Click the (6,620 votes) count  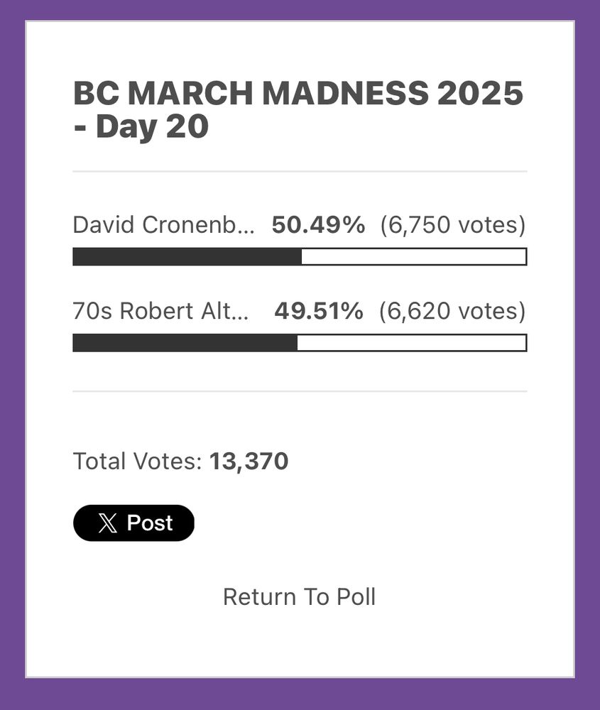pos(452,312)
